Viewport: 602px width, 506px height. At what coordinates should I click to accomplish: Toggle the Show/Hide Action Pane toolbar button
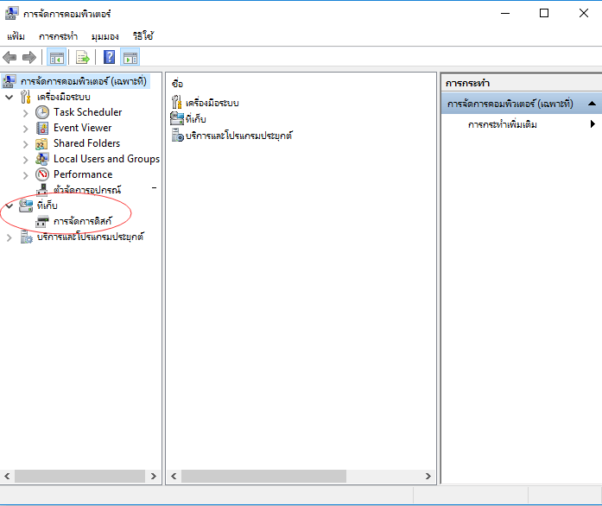[130, 58]
